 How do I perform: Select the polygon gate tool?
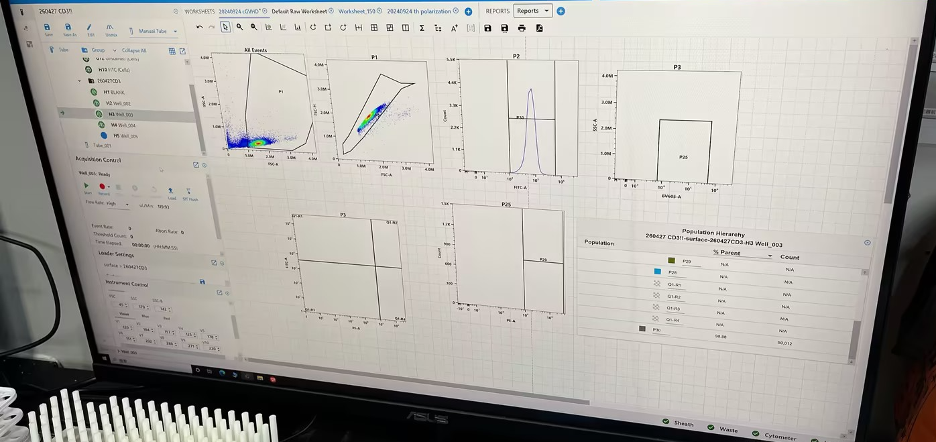tap(313, 27)
